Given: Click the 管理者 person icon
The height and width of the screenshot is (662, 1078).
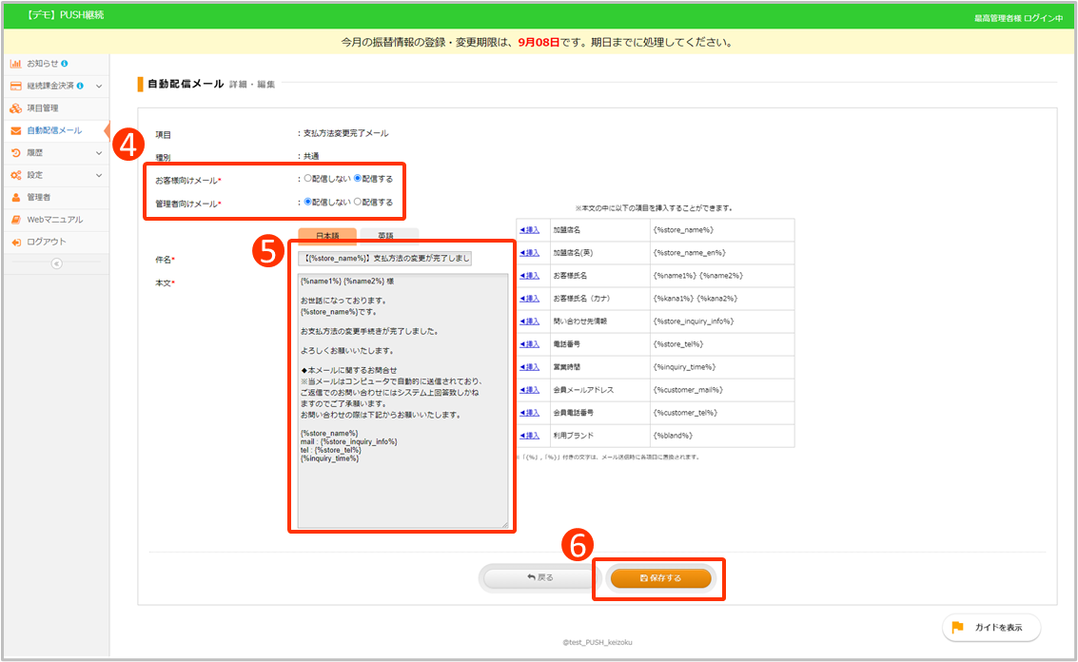Looking at the screenshot, I should (x=15, y=197).
